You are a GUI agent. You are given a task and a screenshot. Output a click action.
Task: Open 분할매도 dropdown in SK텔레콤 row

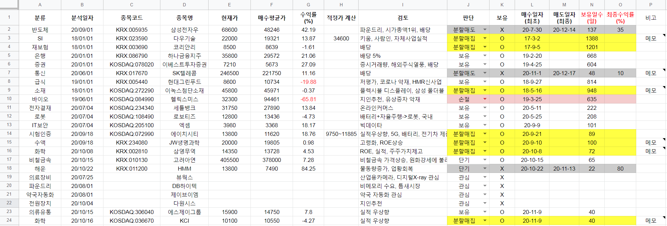coord(485,73)
